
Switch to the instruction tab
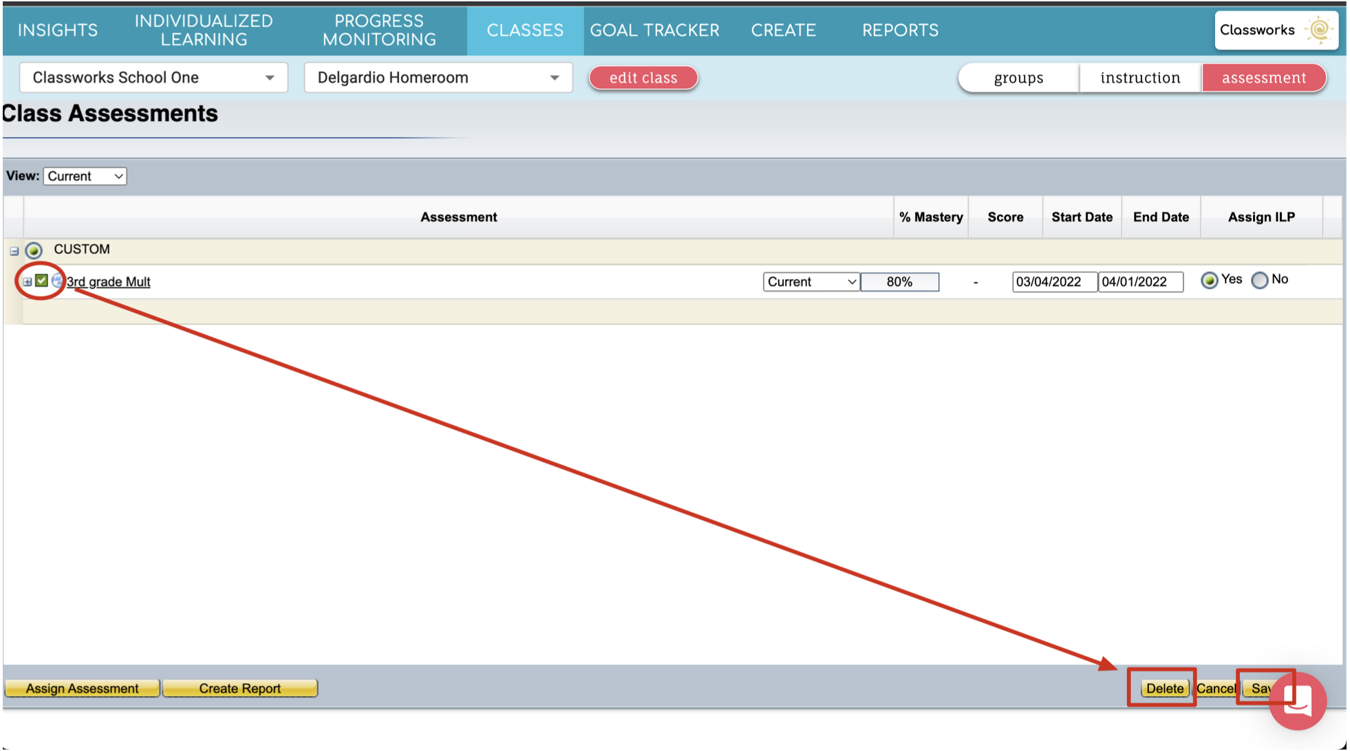coord(1140,78)
